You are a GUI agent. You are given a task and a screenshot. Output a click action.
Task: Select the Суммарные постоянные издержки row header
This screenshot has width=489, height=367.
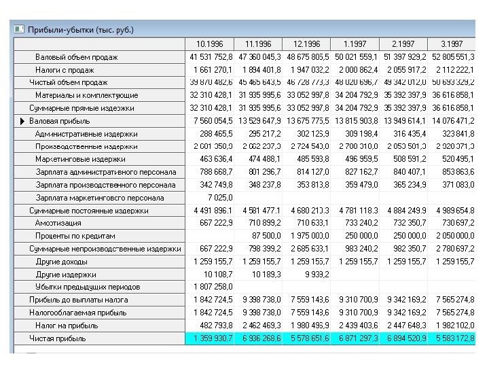[x=99, y=211]
